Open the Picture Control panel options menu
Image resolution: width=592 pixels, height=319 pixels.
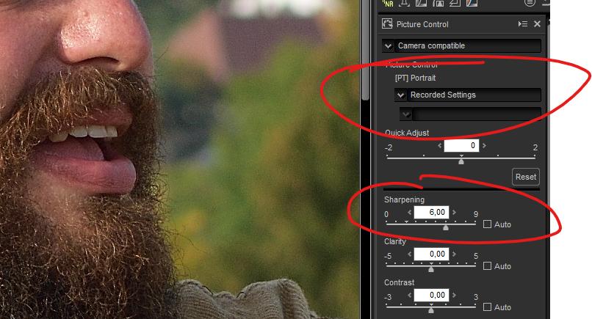pos(522,23)
